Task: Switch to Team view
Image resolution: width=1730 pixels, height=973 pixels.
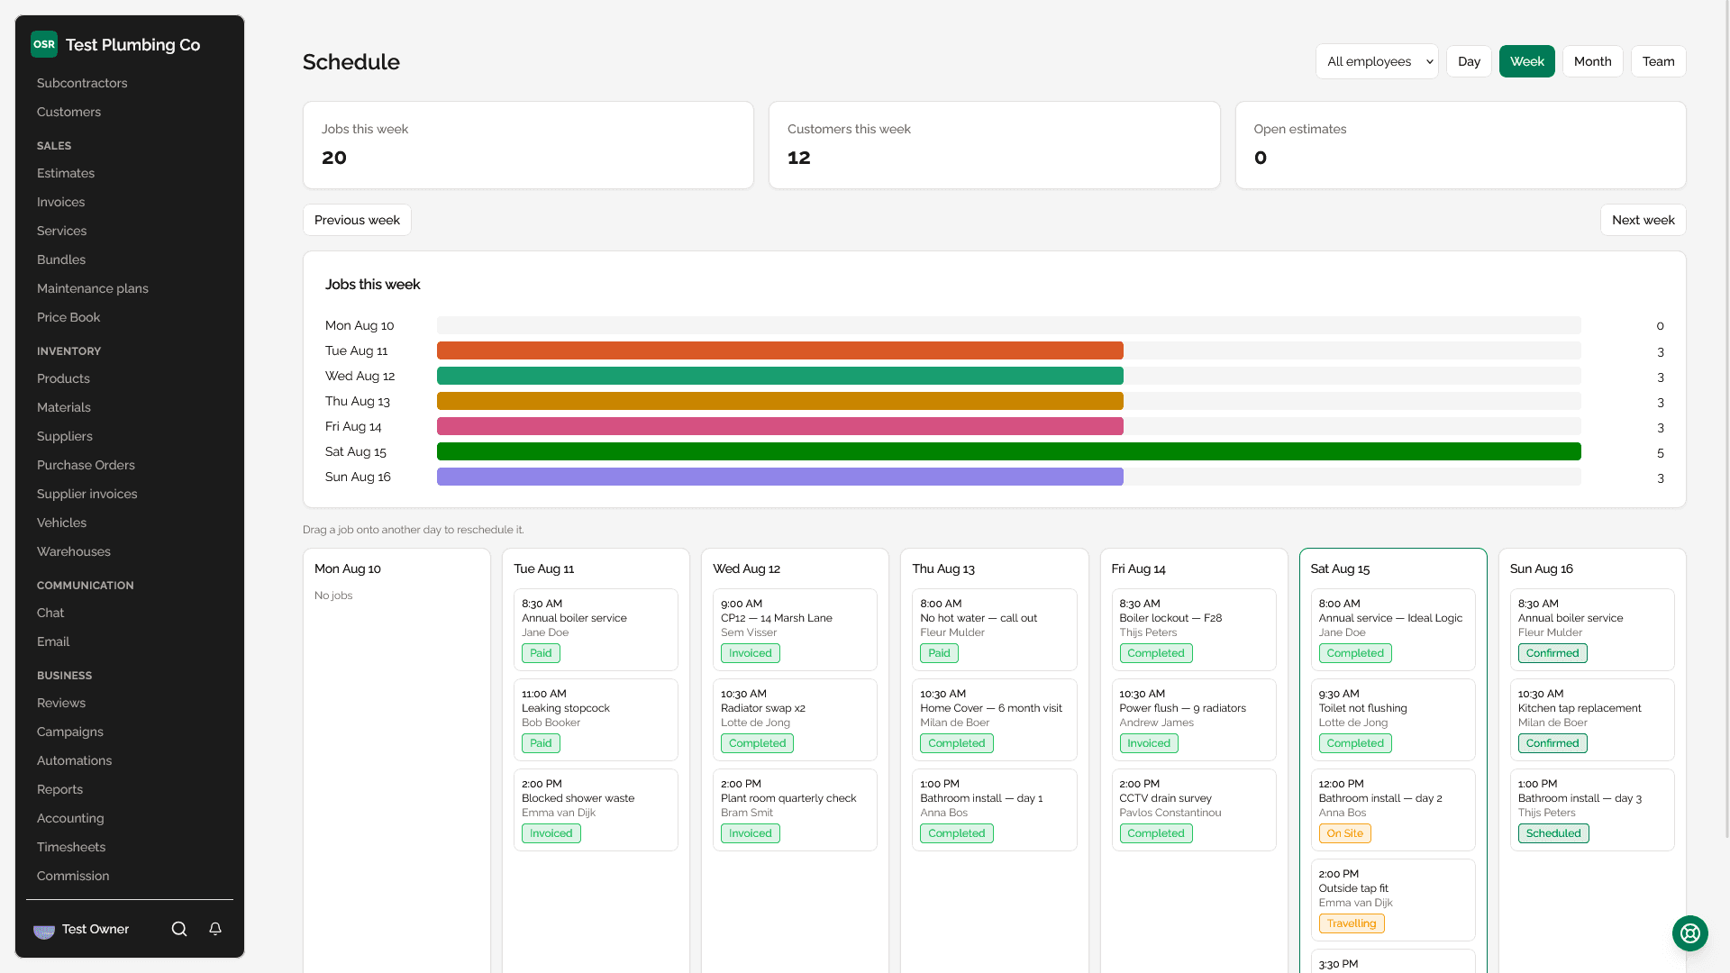Action: pyautogui.click(x=1659, y=61)
